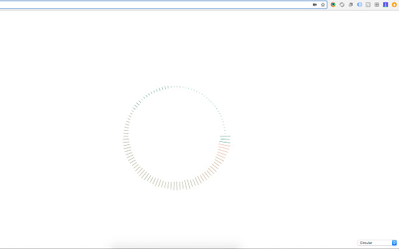Click the gray ring extension icon
This screenshot has height=249, width=399.
(342, 4)
